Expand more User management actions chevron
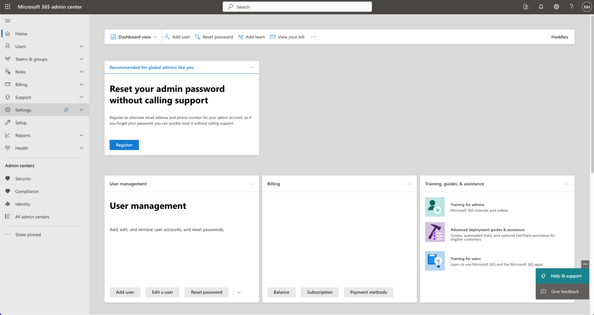This screenshot has height=315, width=594. (x=239, y=292)
